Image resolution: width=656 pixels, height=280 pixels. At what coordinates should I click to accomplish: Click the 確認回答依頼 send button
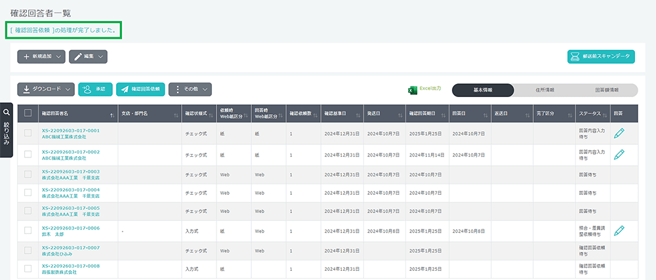(140, 89)
